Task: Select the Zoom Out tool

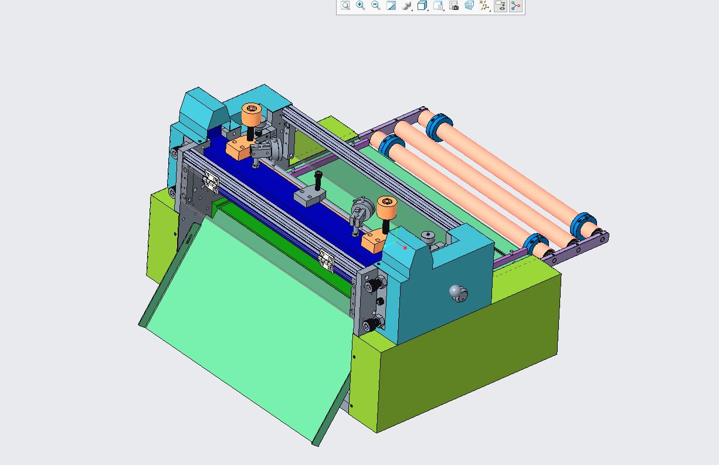Action: 376,6
